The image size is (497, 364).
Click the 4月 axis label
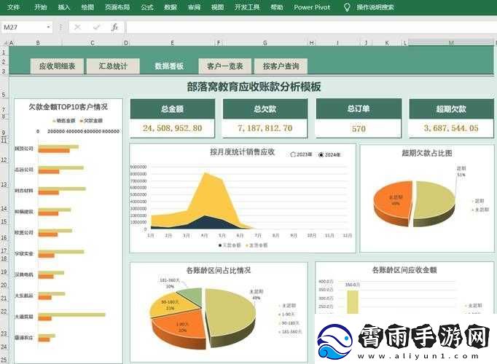click(205, 235)
